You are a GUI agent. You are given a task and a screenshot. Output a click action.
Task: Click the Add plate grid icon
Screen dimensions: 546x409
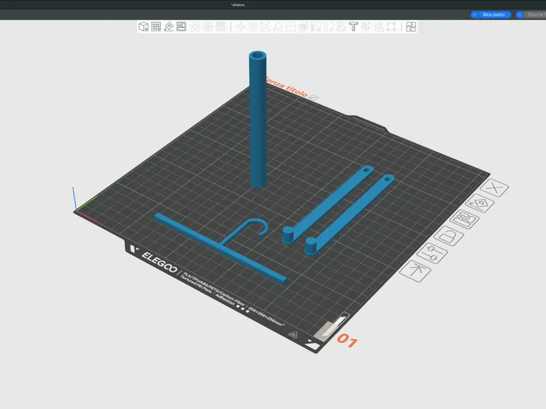pos(156,27)
